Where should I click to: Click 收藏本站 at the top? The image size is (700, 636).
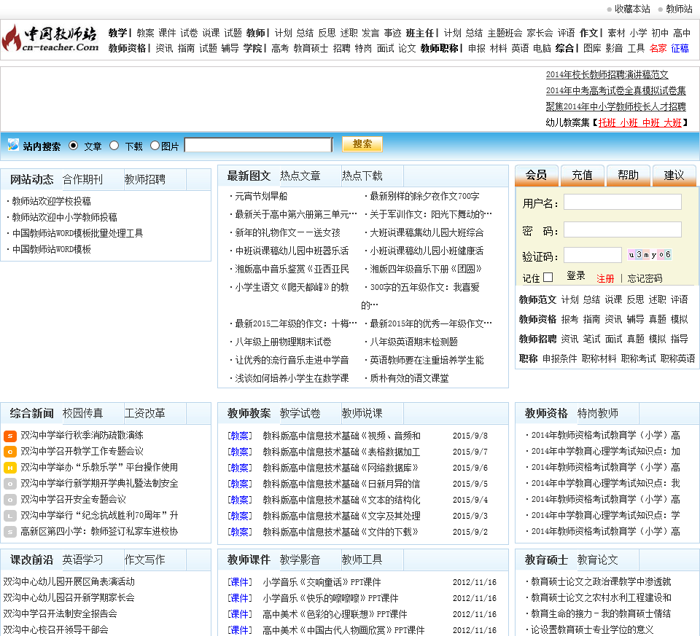click(632, 9)
